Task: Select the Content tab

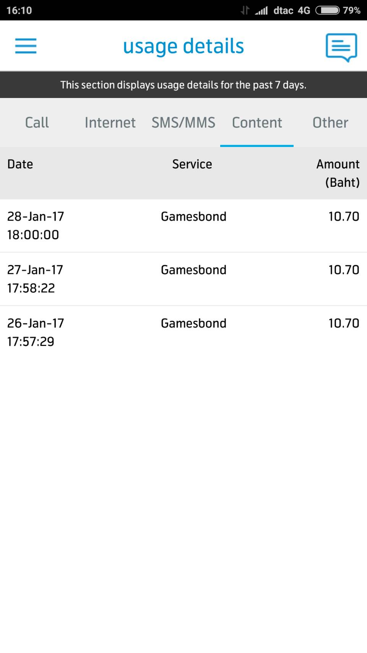Action: tap(257, 122)
